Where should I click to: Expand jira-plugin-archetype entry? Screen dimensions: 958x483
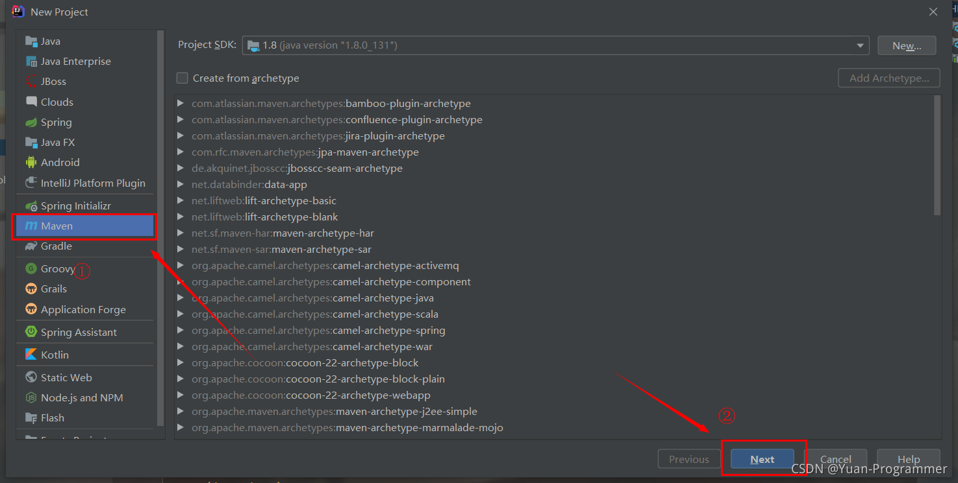181,136
